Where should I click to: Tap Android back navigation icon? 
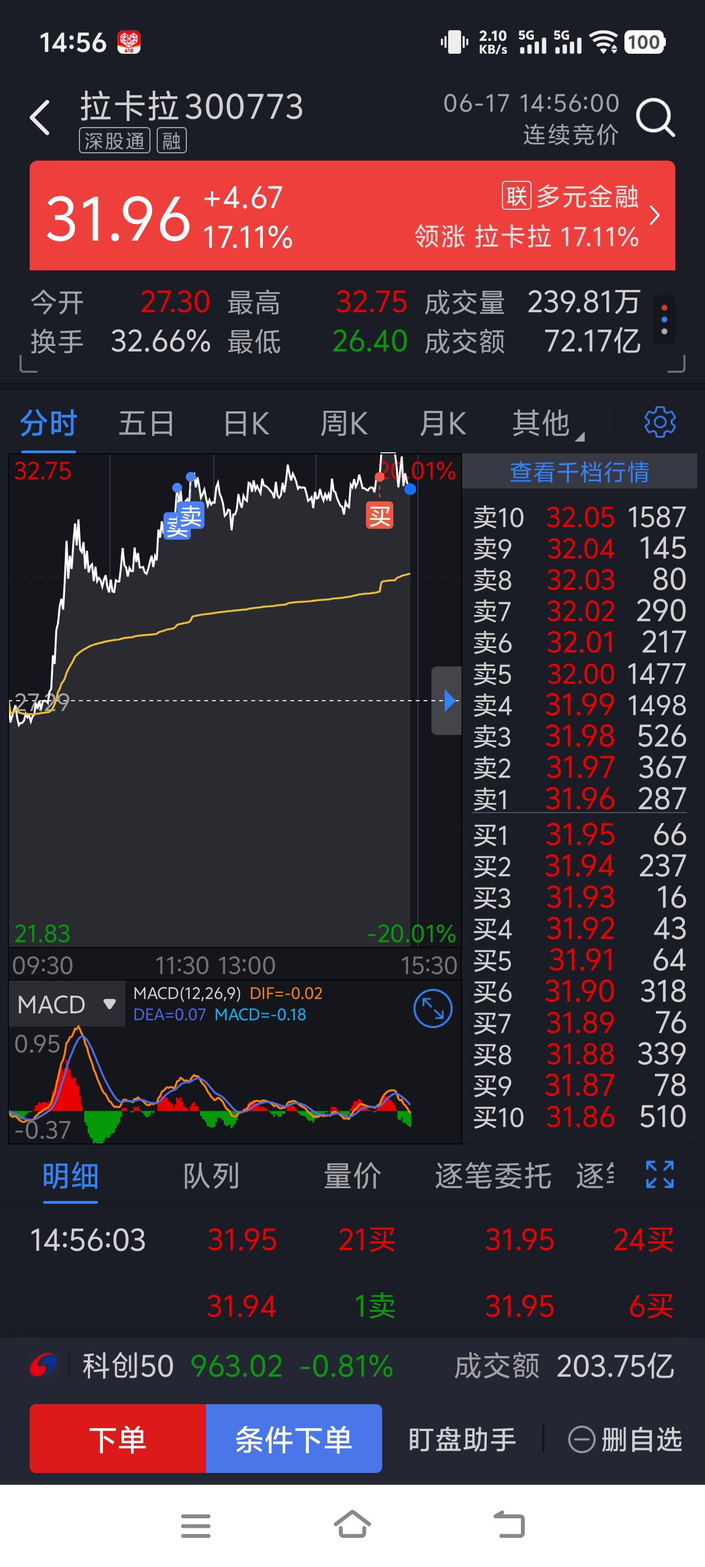[x=509, y=1524]
